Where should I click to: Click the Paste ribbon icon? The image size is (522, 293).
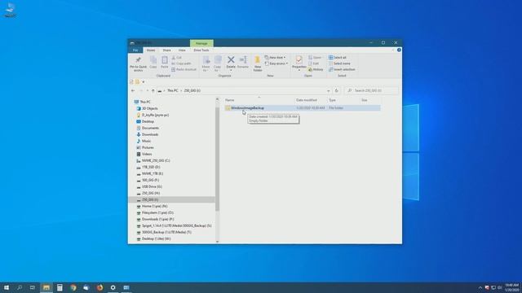[x=165, y=63]
